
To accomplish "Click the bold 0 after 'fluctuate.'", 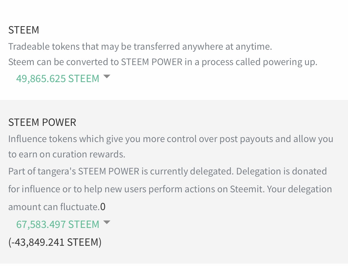I will pyautogui.click(x=103, y=207).
